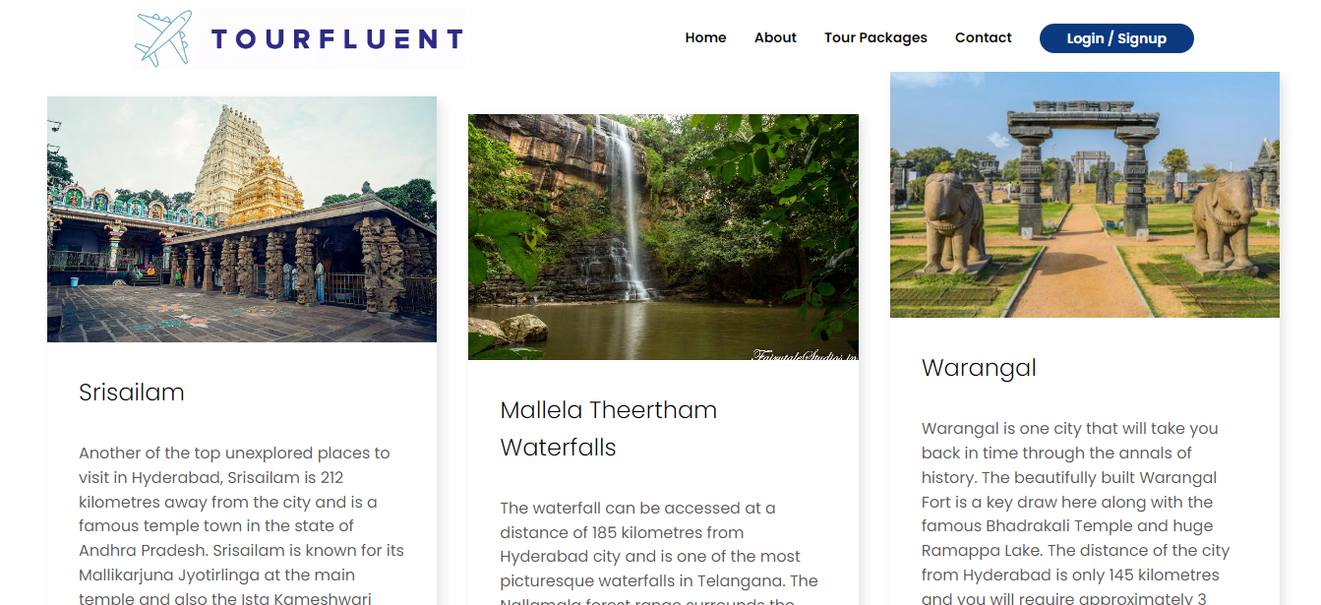
Task: Click the FairytaleStudios watermark on waterfall photo
Action: click(806, 354)
